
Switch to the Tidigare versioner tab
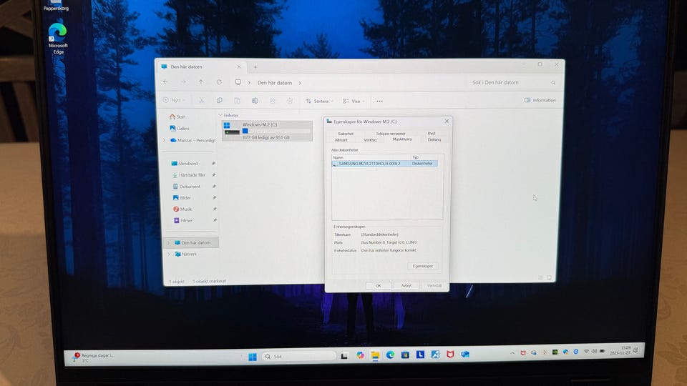[391, 134]
